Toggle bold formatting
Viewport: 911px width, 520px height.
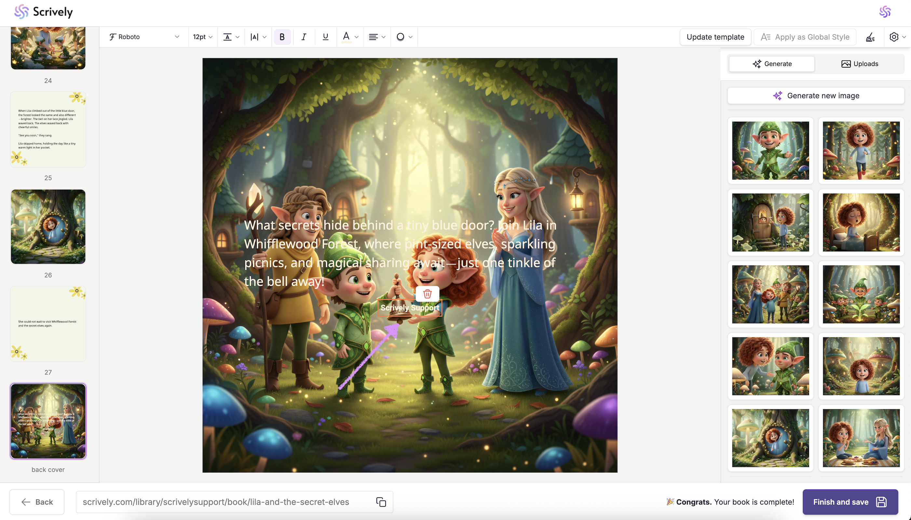pos(282,37)
